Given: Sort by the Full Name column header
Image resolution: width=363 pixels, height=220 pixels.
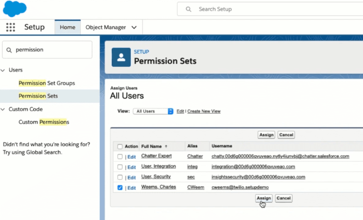Looking at the screenshot, I should [x=151, y=146].
